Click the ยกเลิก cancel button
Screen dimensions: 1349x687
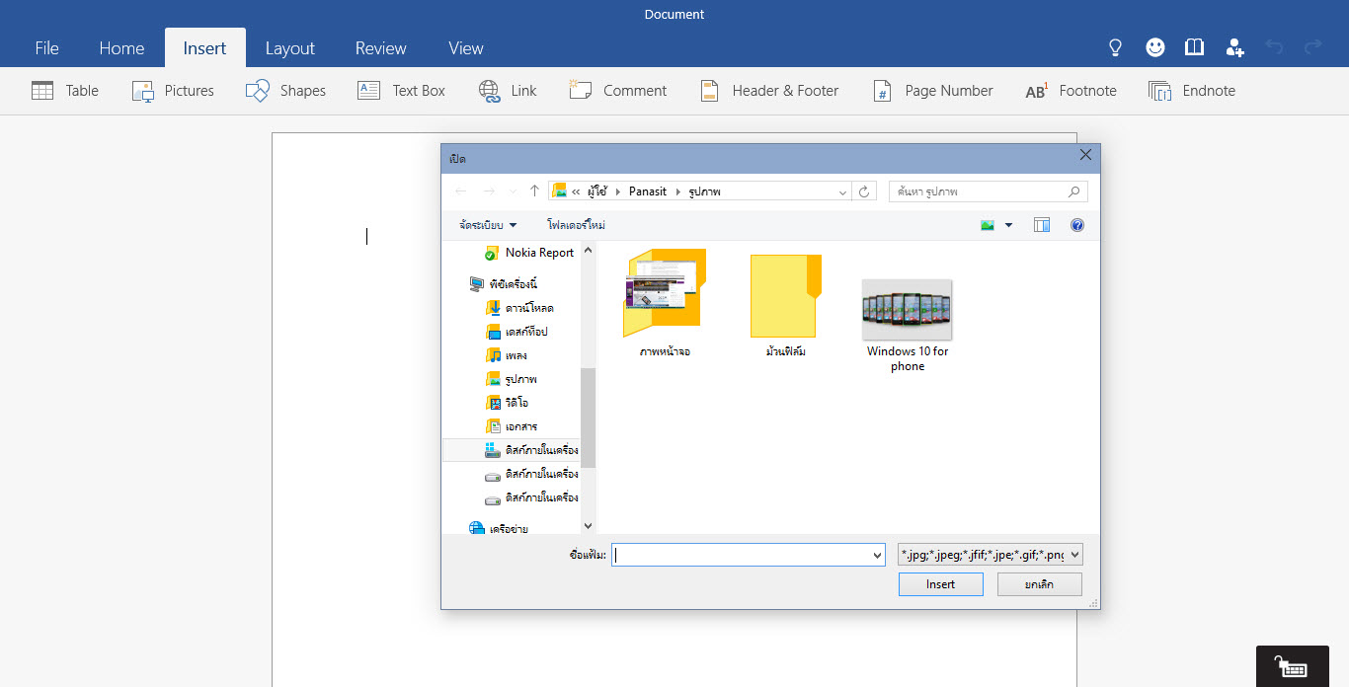(1039, 584)
